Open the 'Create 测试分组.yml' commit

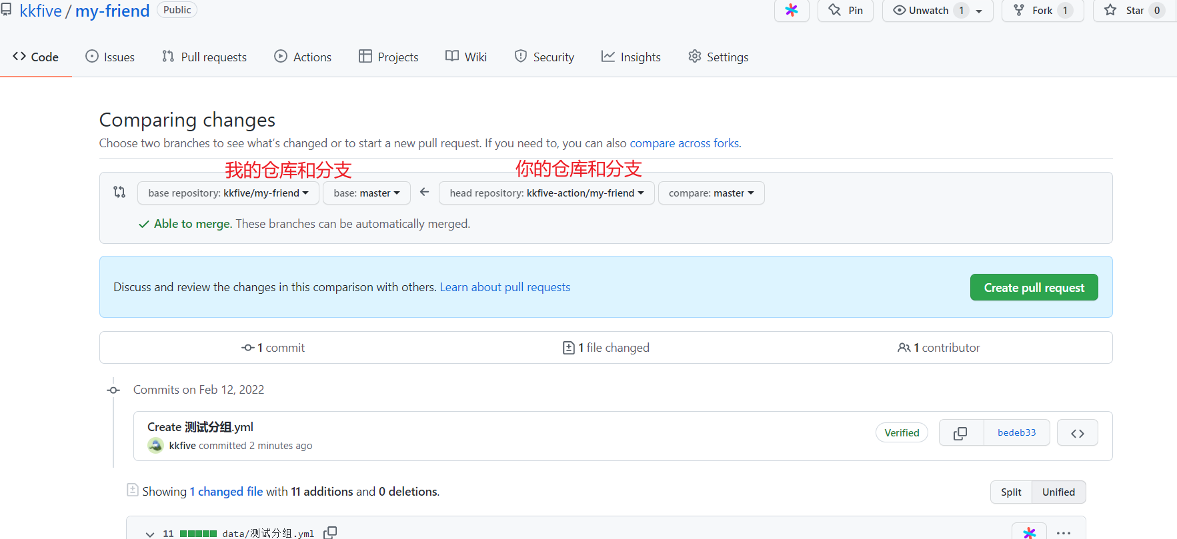(x=200, y=427)
